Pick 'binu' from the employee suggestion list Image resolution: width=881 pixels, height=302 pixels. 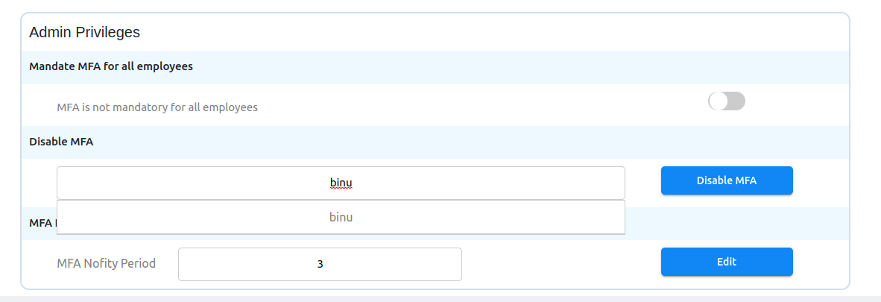coord(341,218)
